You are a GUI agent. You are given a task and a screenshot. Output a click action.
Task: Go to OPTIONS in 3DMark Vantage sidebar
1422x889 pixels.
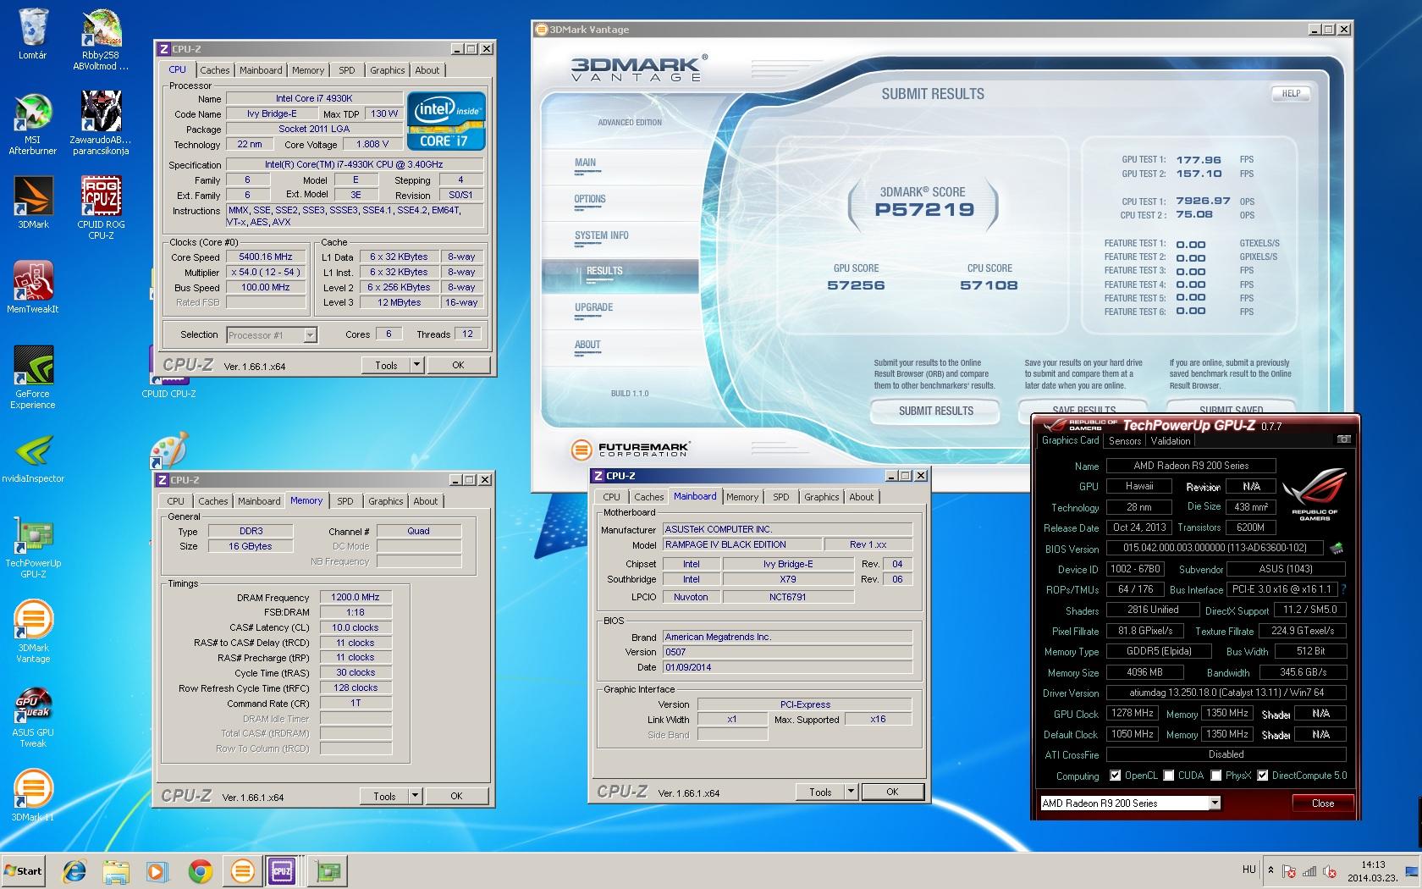[x=590, y=199]
